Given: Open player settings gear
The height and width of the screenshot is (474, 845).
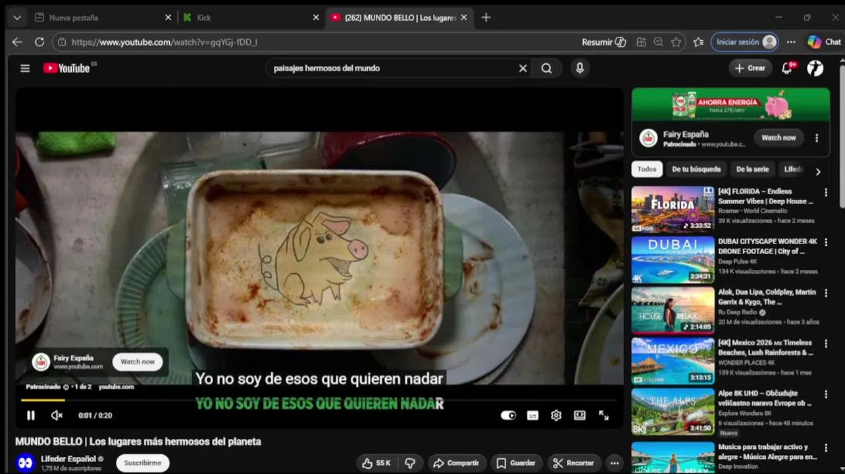Looking at the screenshot, I should 556,415.
